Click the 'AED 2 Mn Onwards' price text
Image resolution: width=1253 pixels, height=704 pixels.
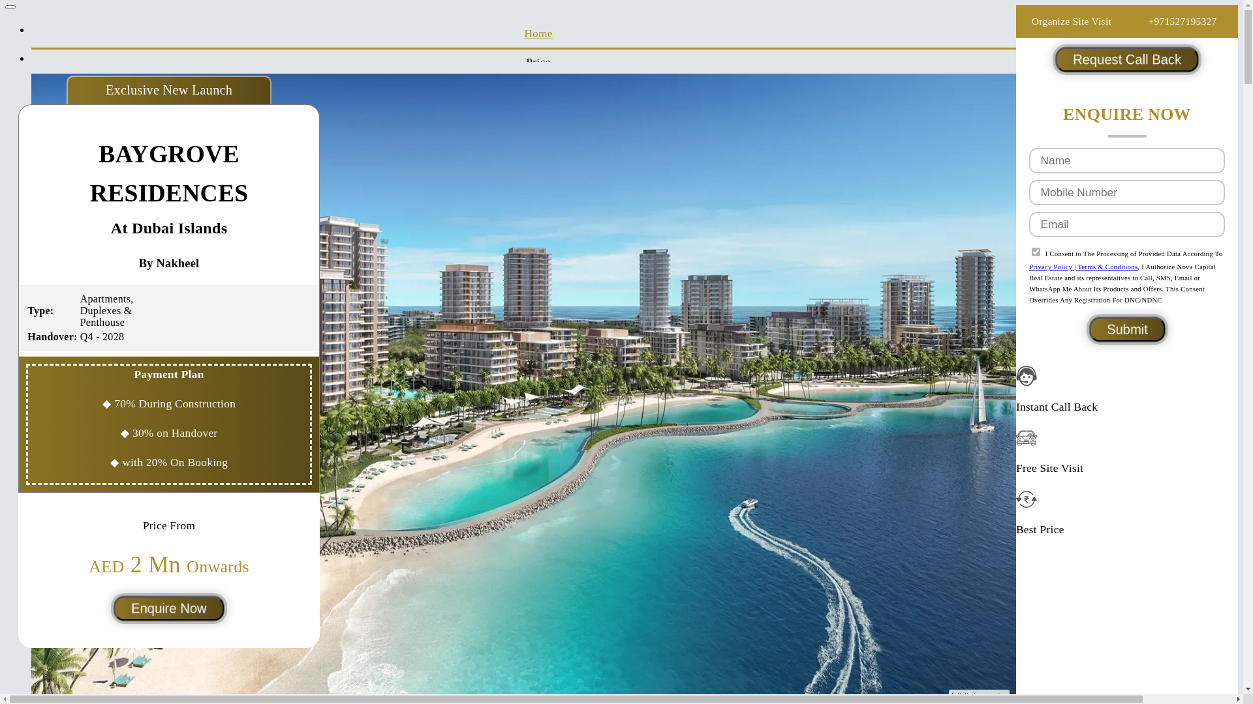[169, 565]
